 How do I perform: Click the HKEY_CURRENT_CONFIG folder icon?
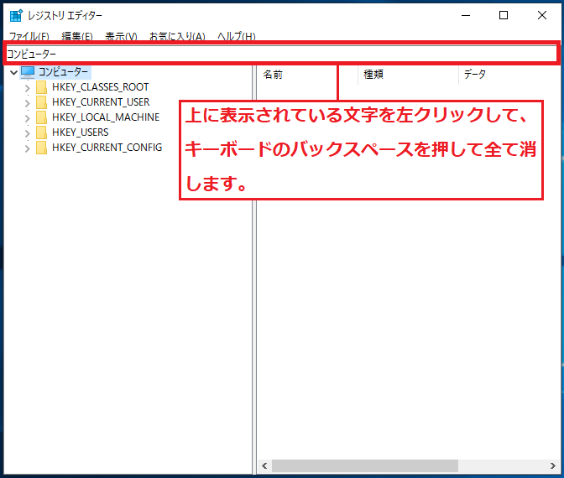point(41,148)
